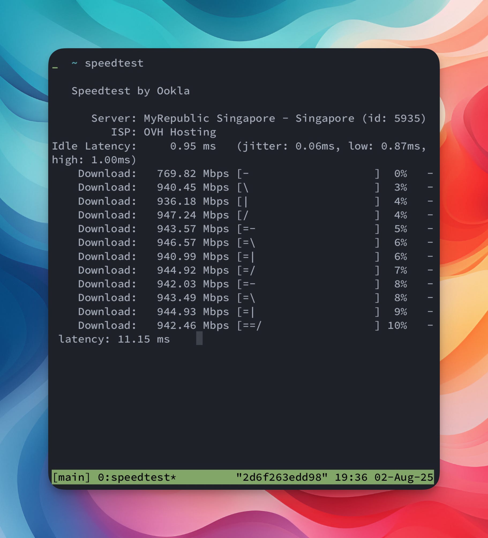Screen dimensions: 488x538
Task: Select the 'OVH Hosting' ISP value
Action: click(180, 132)
